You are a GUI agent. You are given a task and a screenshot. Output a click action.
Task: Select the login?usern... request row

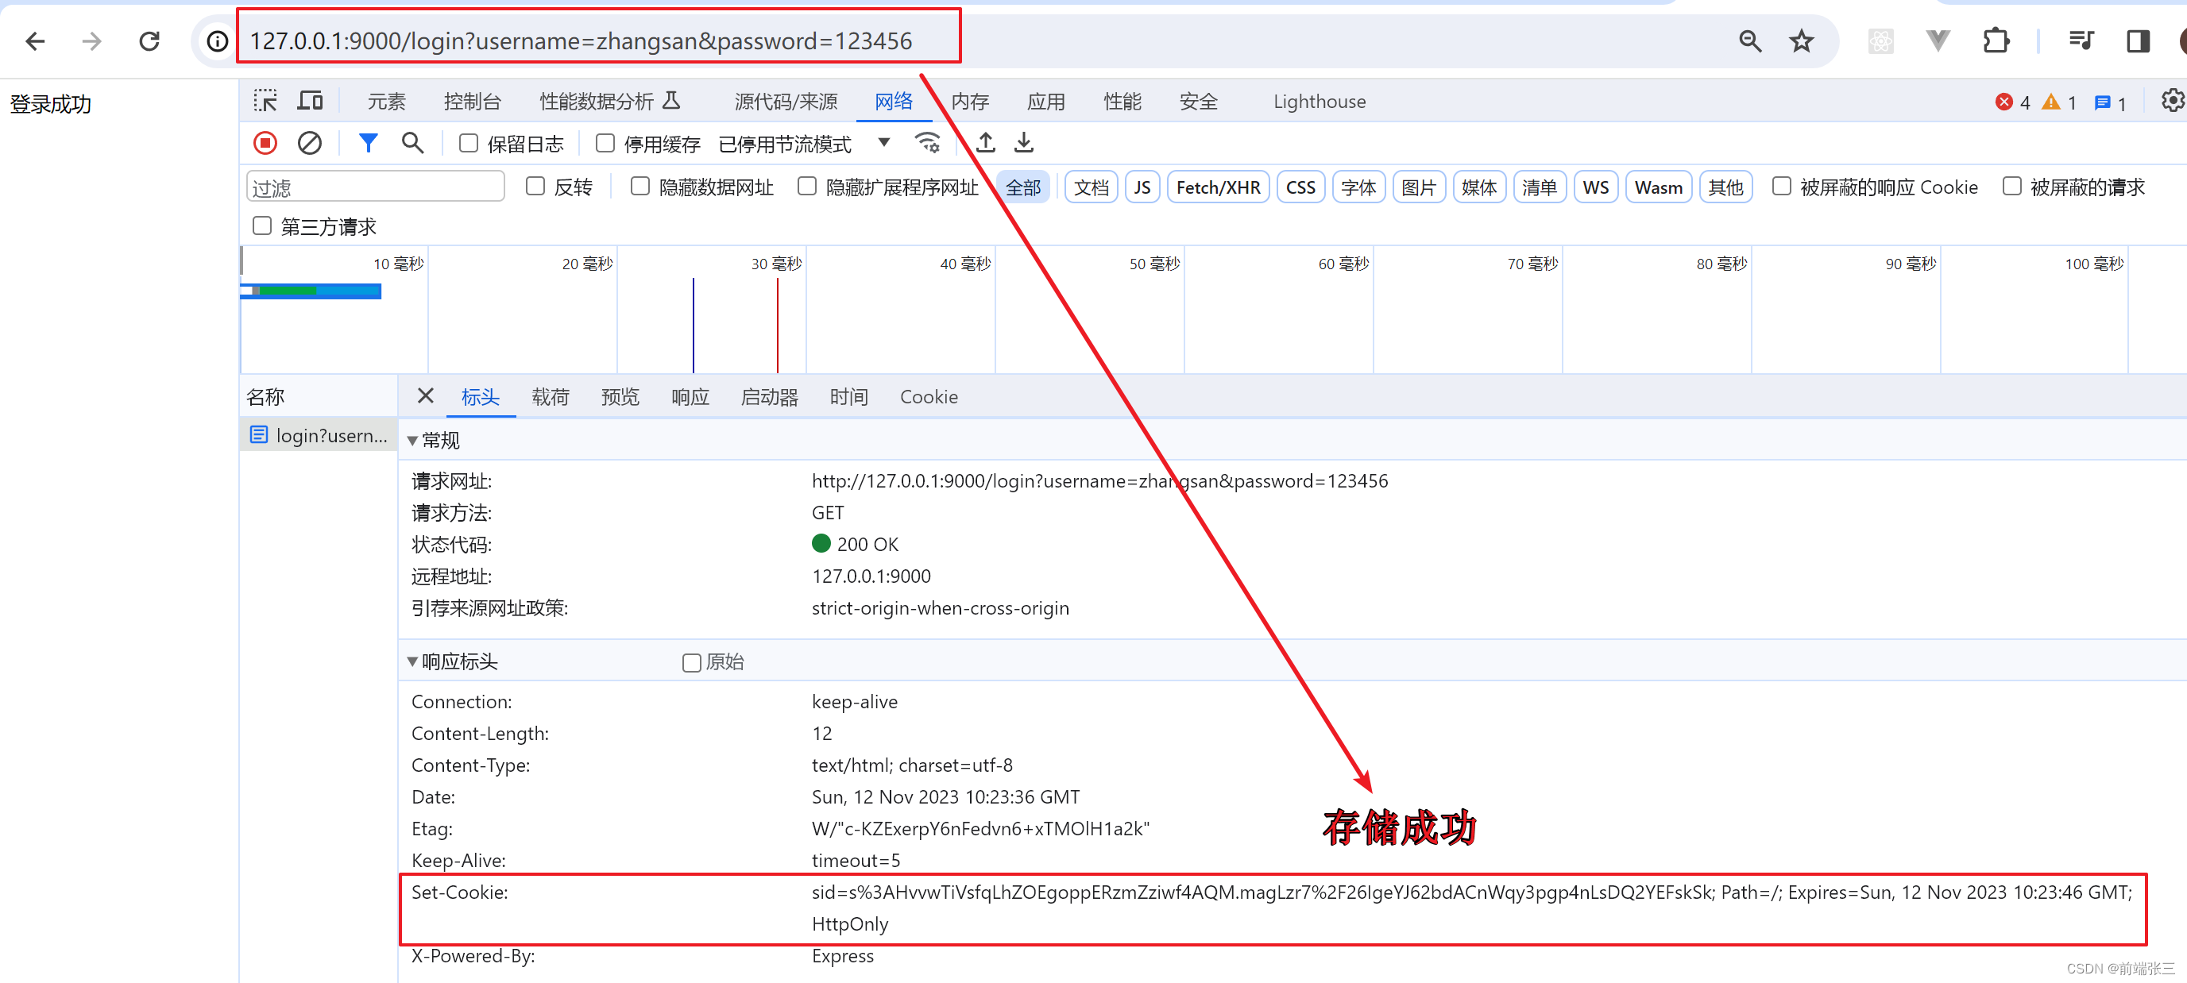click(x=319, y=435)
